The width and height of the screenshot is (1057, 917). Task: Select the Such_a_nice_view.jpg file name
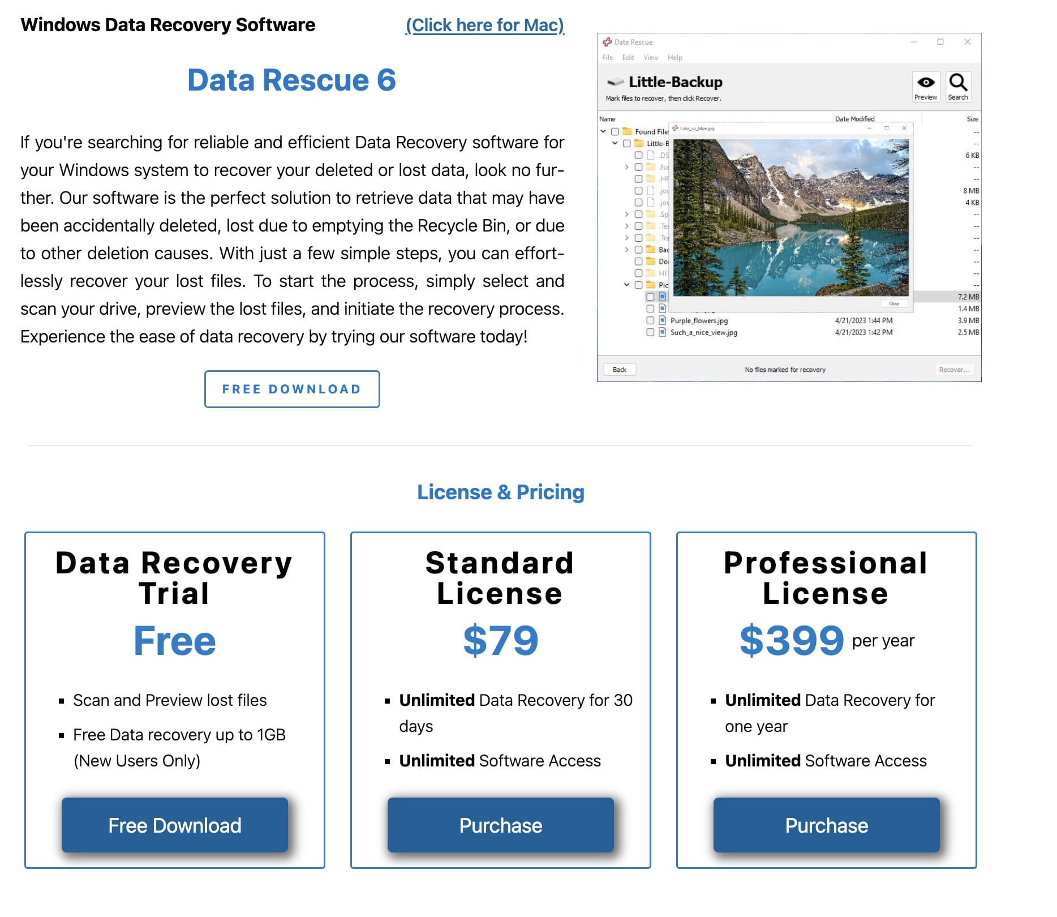pos(704,332)
